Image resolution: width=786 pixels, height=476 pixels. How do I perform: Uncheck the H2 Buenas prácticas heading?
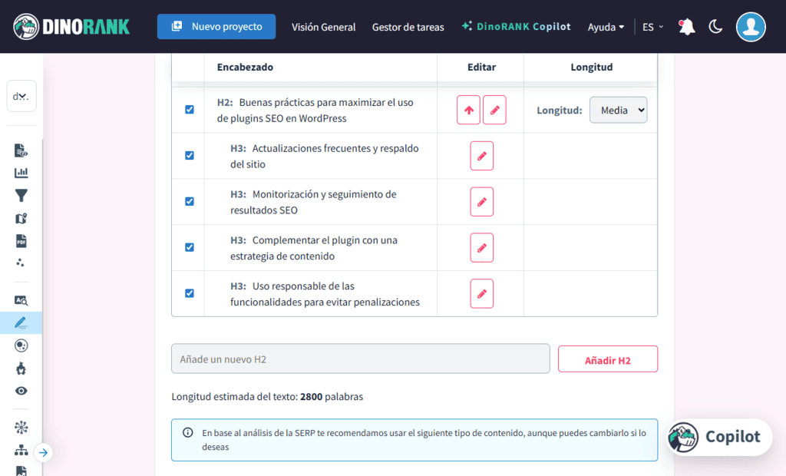tap(188, 110)
